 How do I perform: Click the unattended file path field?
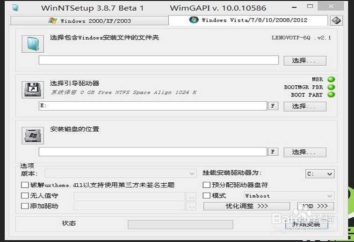click(x=130, y=196)
